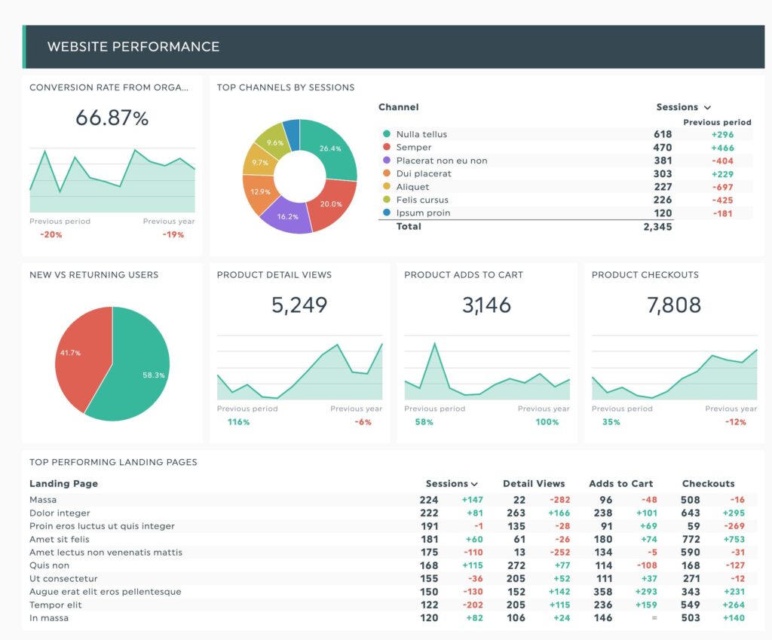Sort by Adds to Cart column header

click(x=621, y=483)
